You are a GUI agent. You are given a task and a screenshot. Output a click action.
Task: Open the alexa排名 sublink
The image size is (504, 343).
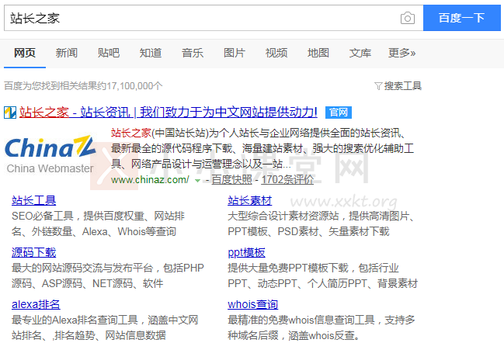(x=36, y=304)
